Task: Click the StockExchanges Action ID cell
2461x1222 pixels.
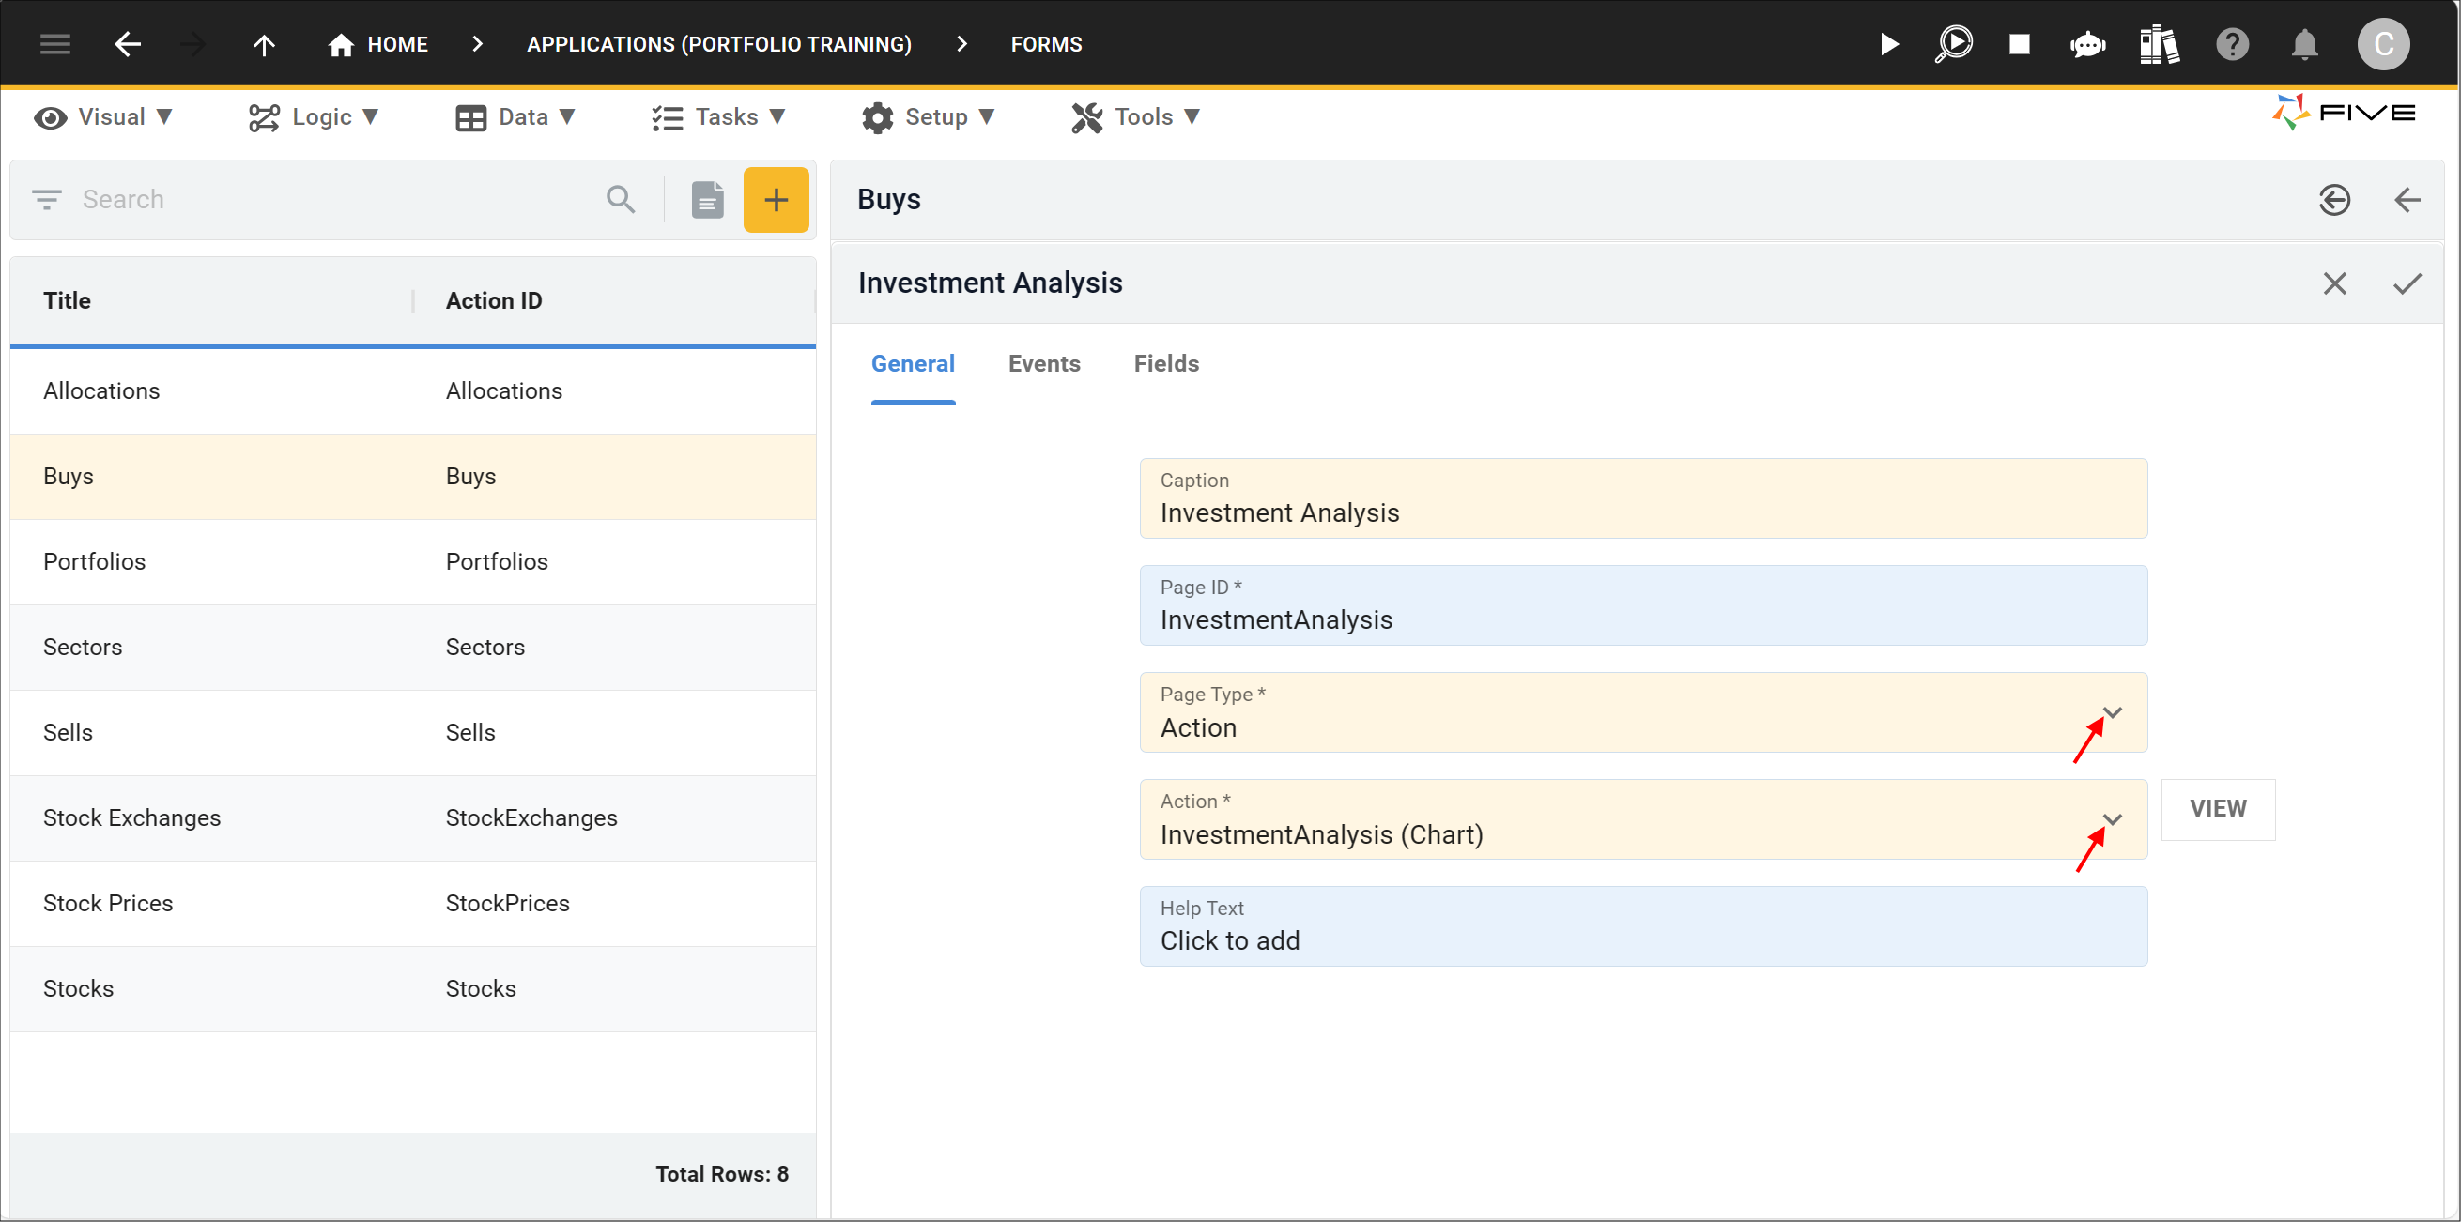Action: 531,818
